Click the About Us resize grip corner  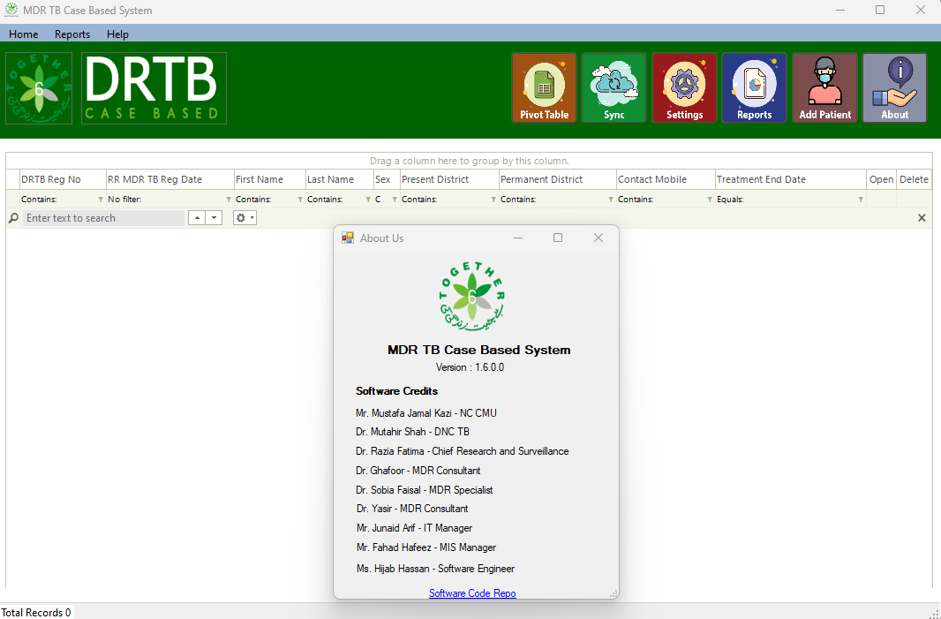(614, 593)
